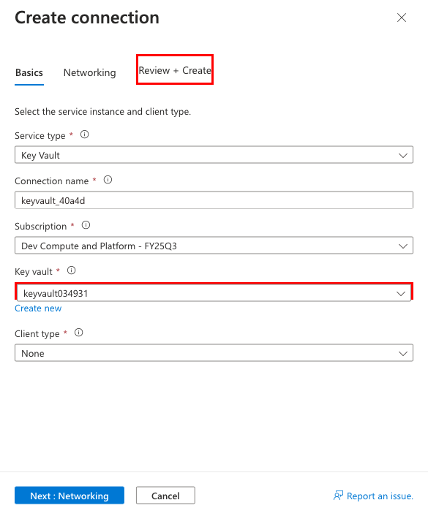Expand the Service type dropdown chevron
This screenshot has height=519, width=428.
pyautogui.click(x=403, y=155)
